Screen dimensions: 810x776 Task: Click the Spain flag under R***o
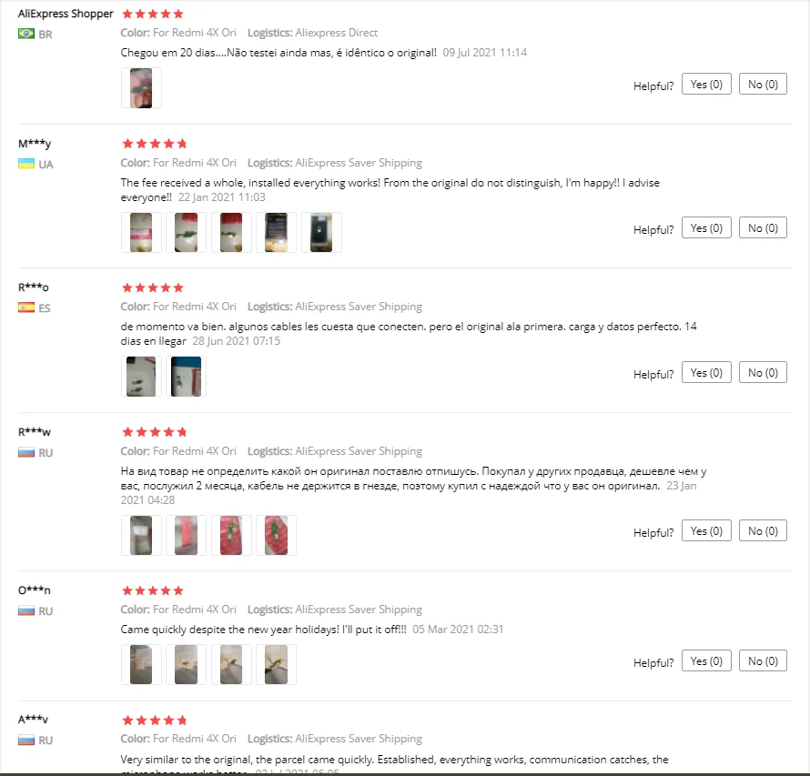(x=26, y=307)
